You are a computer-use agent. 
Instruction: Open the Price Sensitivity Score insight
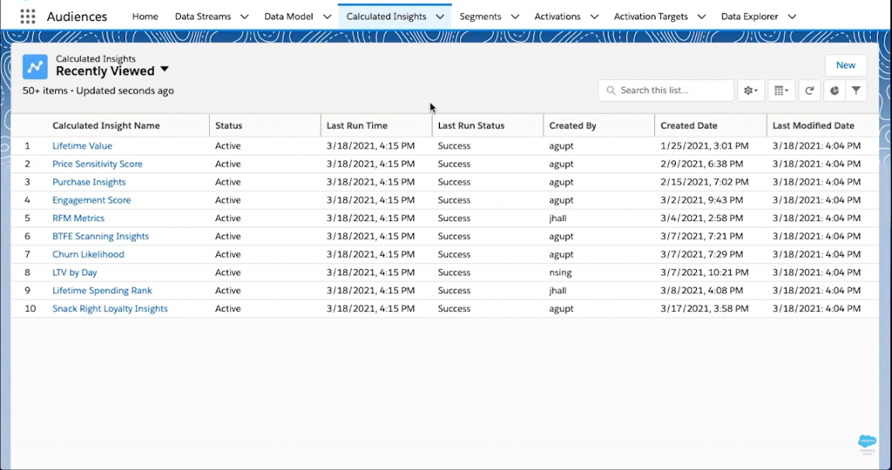[98, 164]
